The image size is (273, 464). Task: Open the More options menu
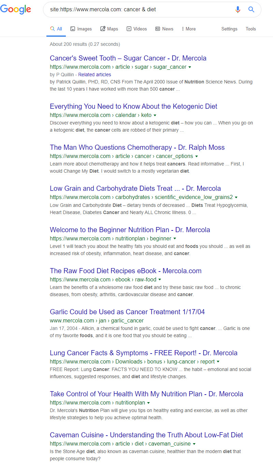(x=189, y=29)
